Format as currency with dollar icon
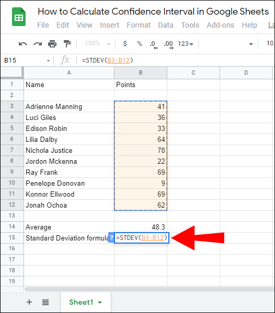 [x=125, y=43]
